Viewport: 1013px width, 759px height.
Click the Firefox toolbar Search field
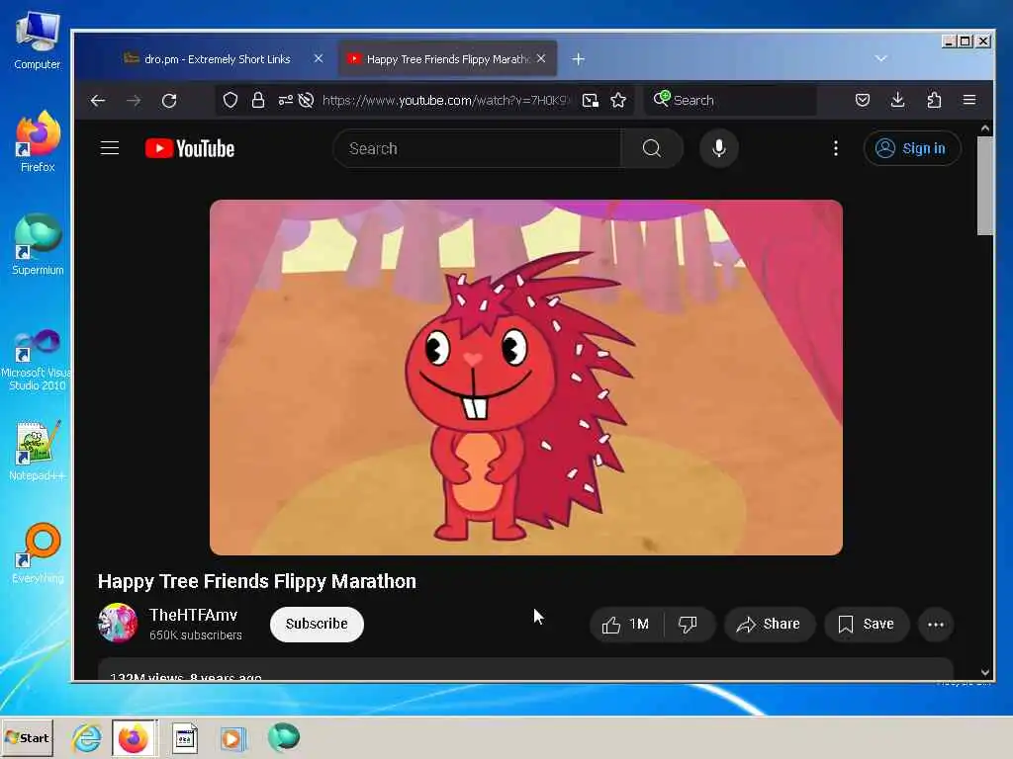point(730,100)
